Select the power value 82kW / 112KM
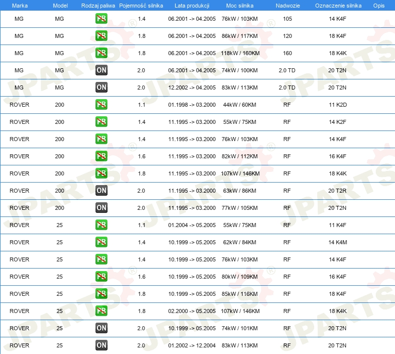 [239, 156]
